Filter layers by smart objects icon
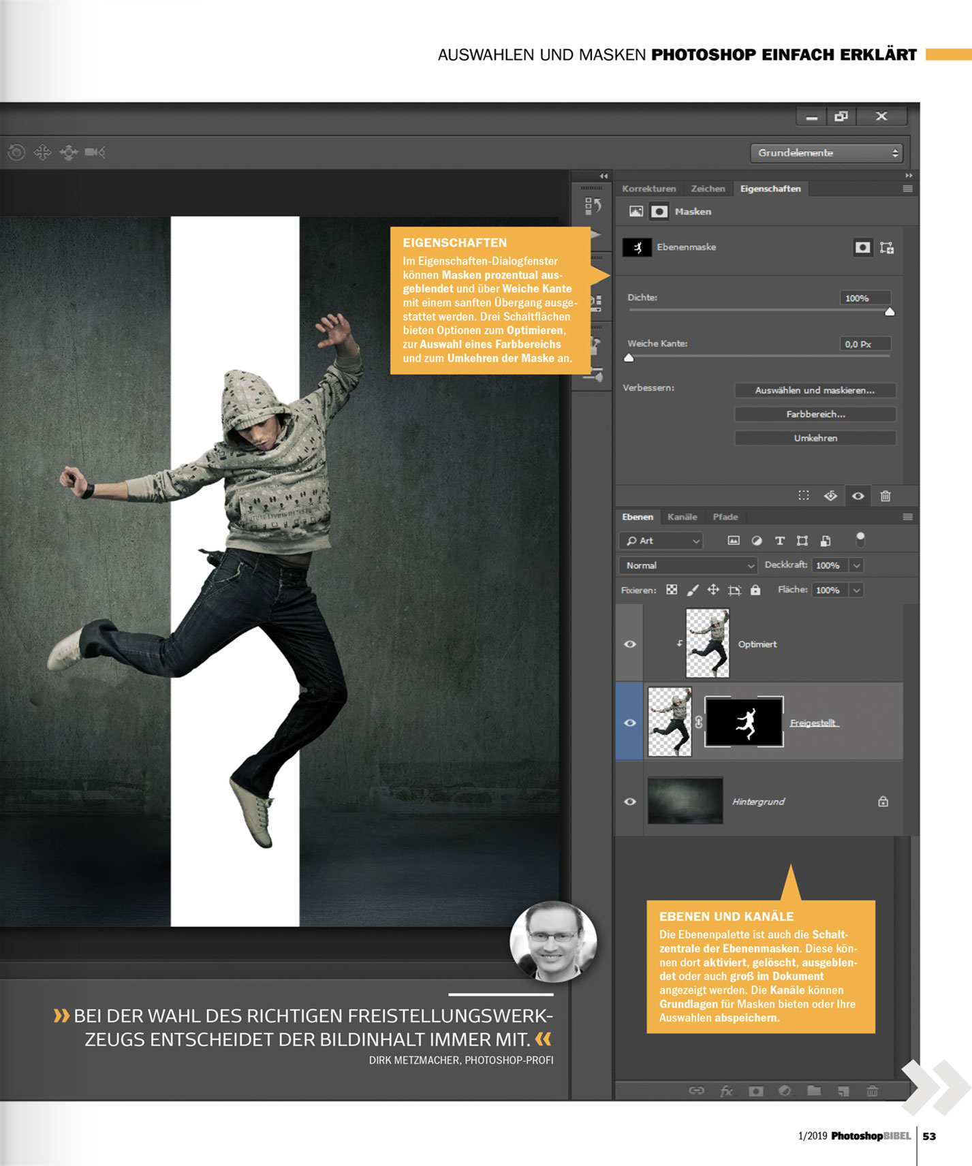The height and width of the screenshot is (1166, 972). point(826,541)
